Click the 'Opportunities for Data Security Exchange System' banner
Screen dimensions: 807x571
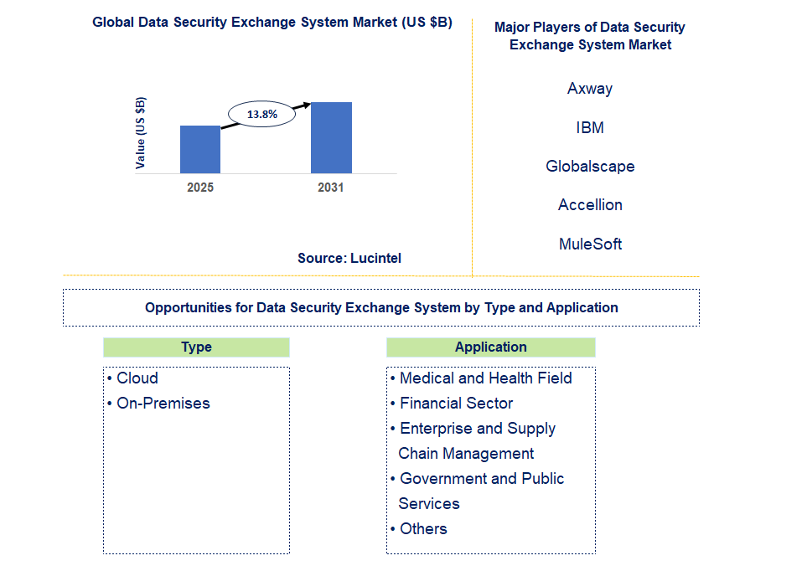pos(381,307)
